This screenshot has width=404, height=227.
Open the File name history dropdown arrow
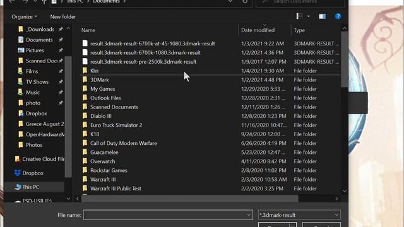[x=249, y=215]
